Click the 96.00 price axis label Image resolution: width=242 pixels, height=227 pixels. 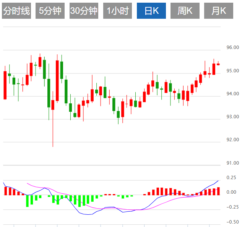tap(233, 47)
